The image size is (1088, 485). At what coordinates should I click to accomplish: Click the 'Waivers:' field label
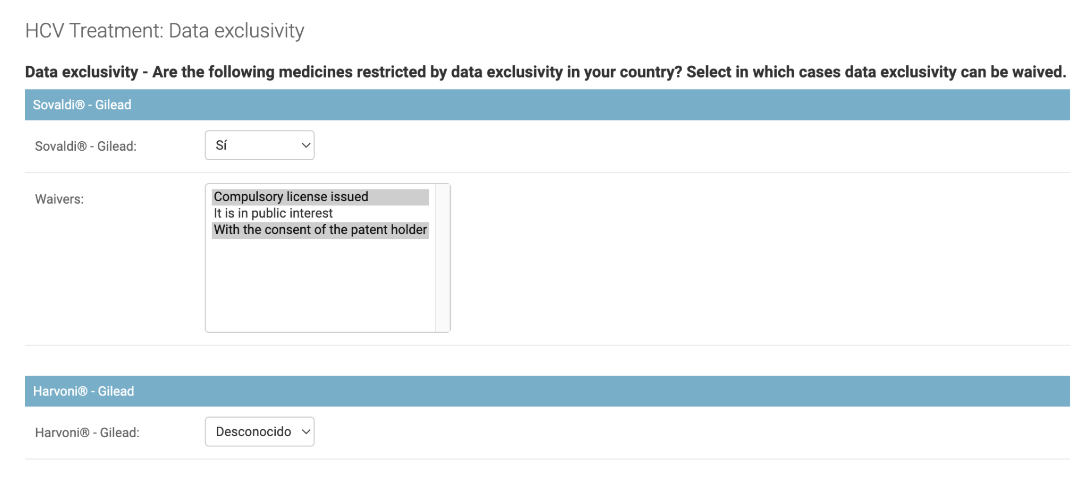pyautogui.click(x=59, y=200)
